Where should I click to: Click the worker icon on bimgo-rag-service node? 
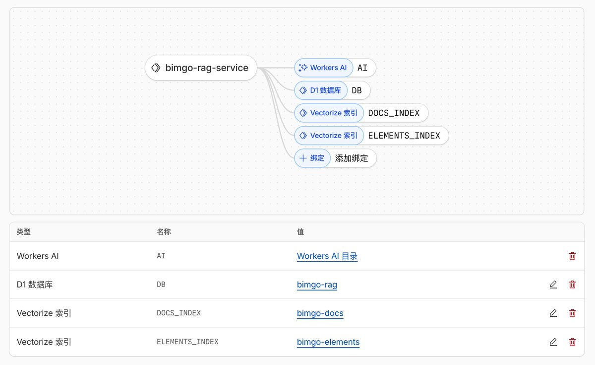[156, 68]
